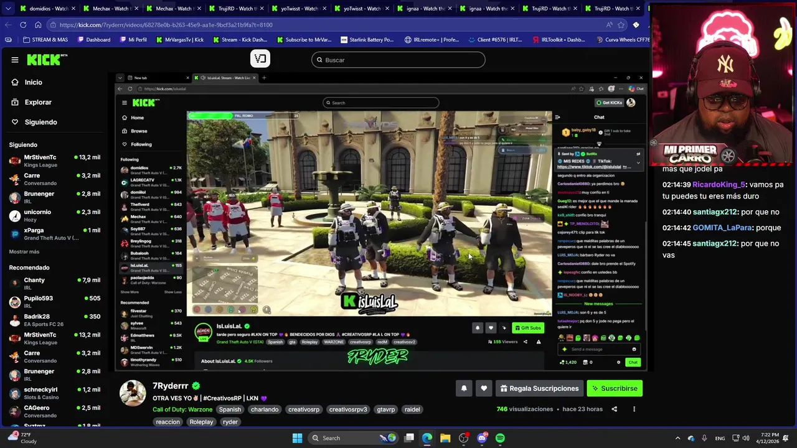Open the IRLremote+ bookmark
The width and height of the screenshot is (797, 448).
point(432,40)
